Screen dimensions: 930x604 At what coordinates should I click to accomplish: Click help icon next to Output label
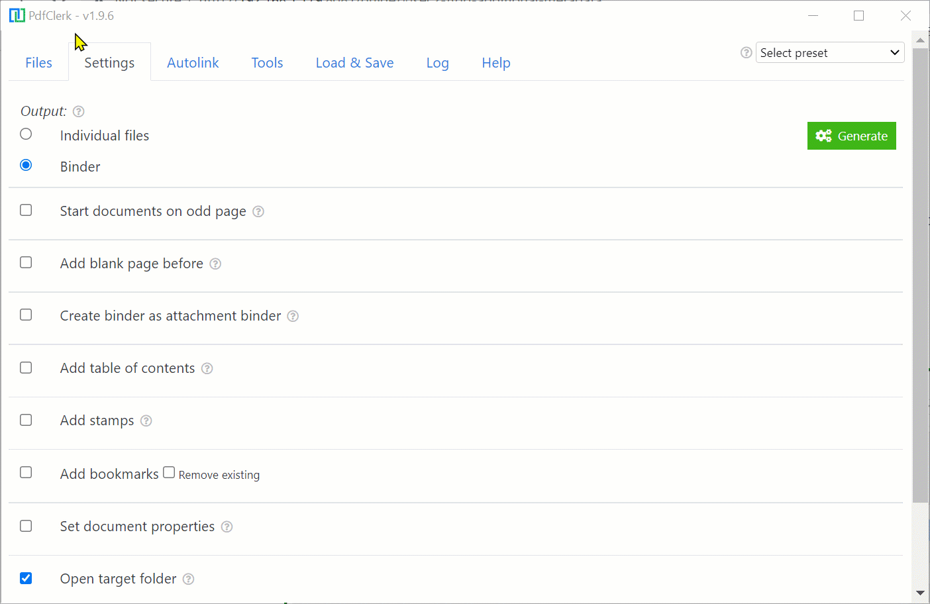(79, 111)
